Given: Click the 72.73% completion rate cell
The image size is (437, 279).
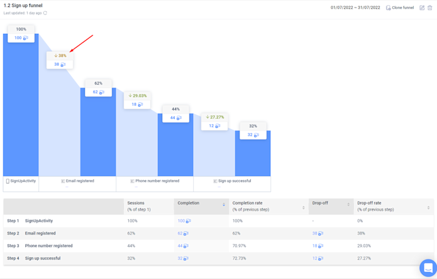Looking at the screenshot, I should tap(239, 258).
